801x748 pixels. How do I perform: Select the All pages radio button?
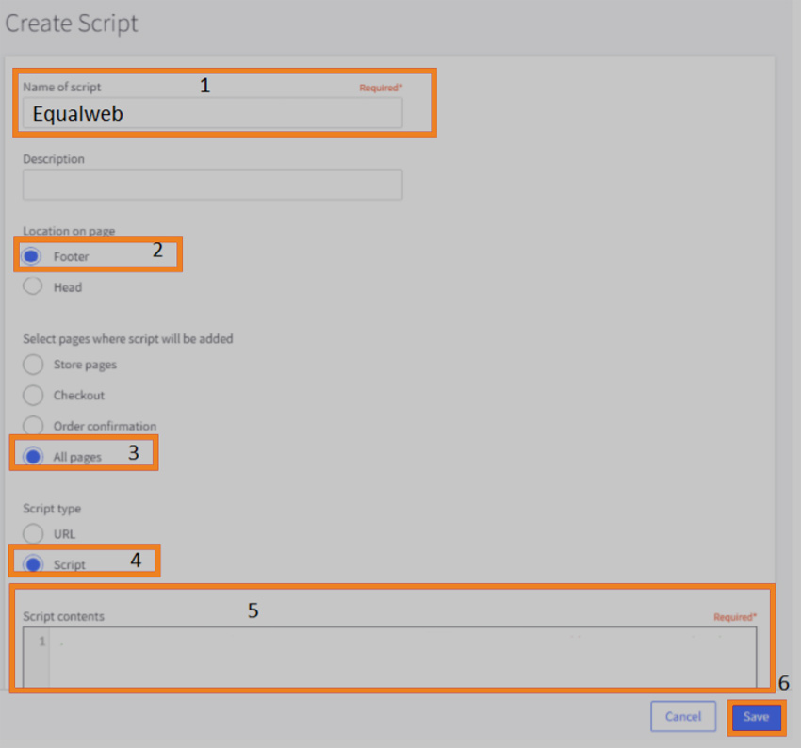[x=33, y=456]
